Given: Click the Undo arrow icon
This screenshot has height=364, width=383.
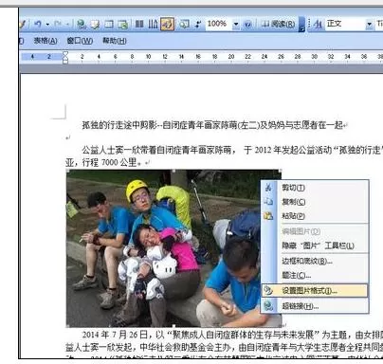Looking at the screenshot, I should click(38, 24).
